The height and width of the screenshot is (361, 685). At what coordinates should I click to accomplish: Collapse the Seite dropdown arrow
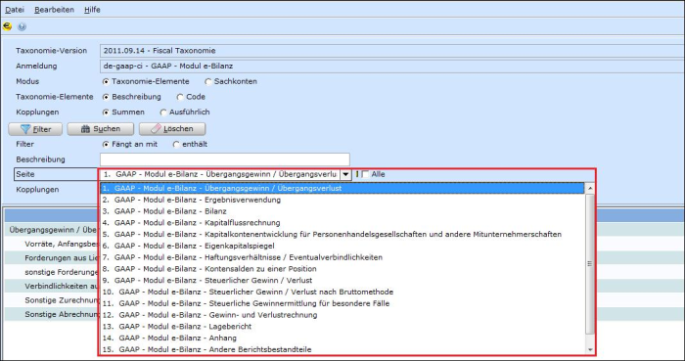(345, 174)
